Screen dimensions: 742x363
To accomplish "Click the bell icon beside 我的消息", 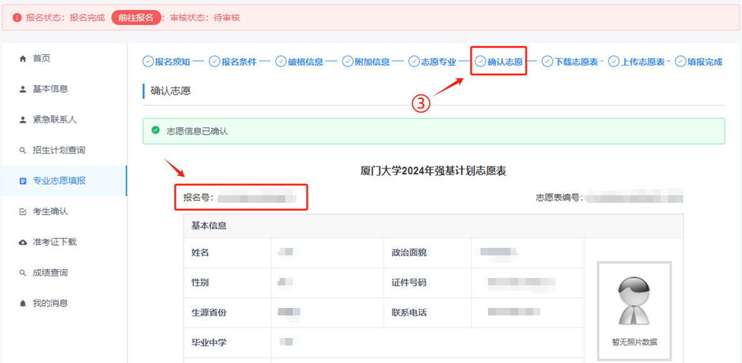I will tap(23, 304).
